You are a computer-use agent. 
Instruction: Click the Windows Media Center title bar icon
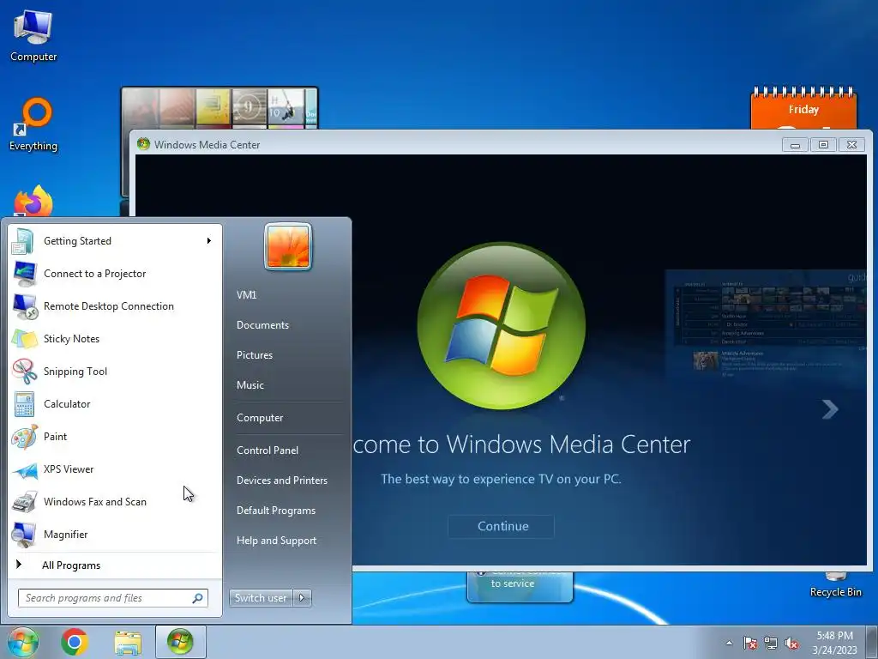click(143, 144)
